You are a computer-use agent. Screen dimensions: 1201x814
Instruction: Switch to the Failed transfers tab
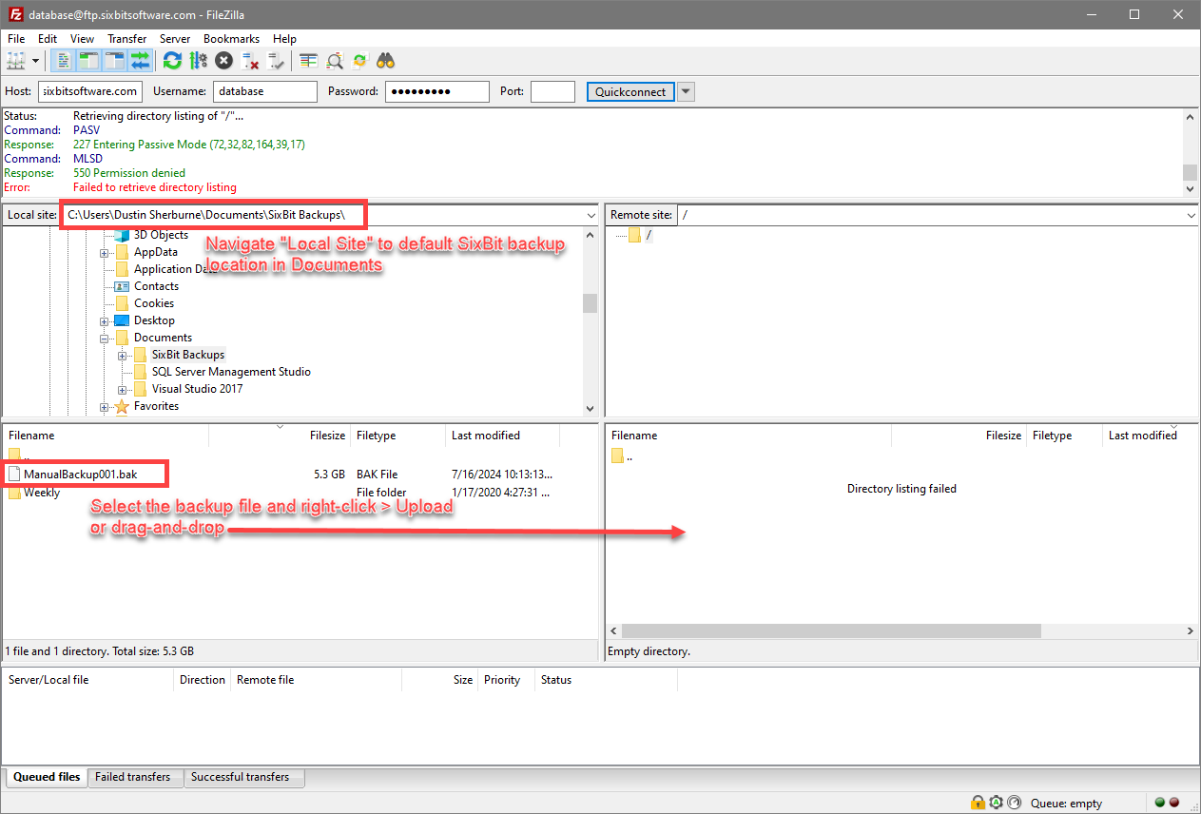point(133,777)
